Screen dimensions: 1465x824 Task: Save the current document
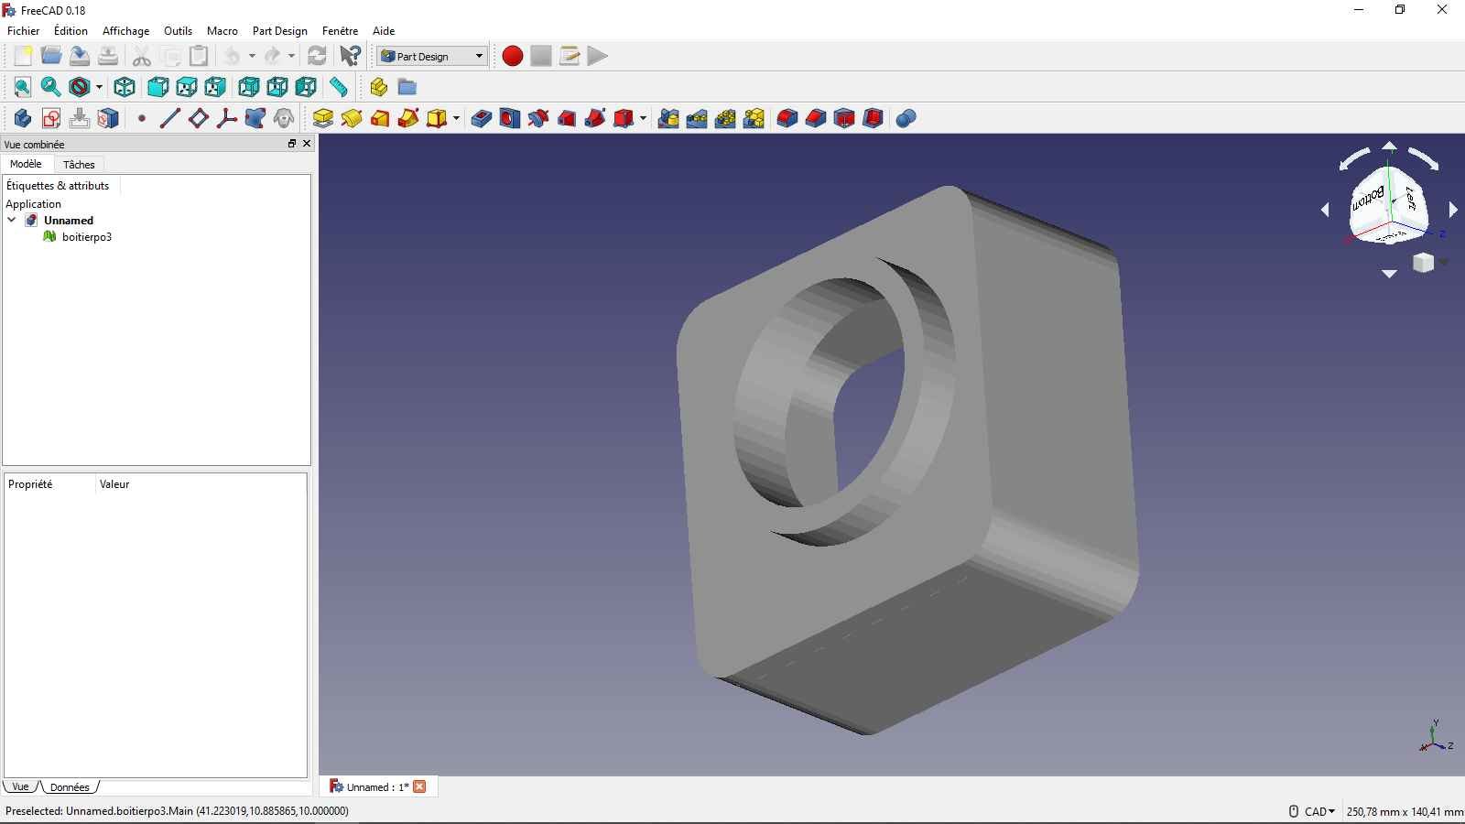[x=80, y=56]
